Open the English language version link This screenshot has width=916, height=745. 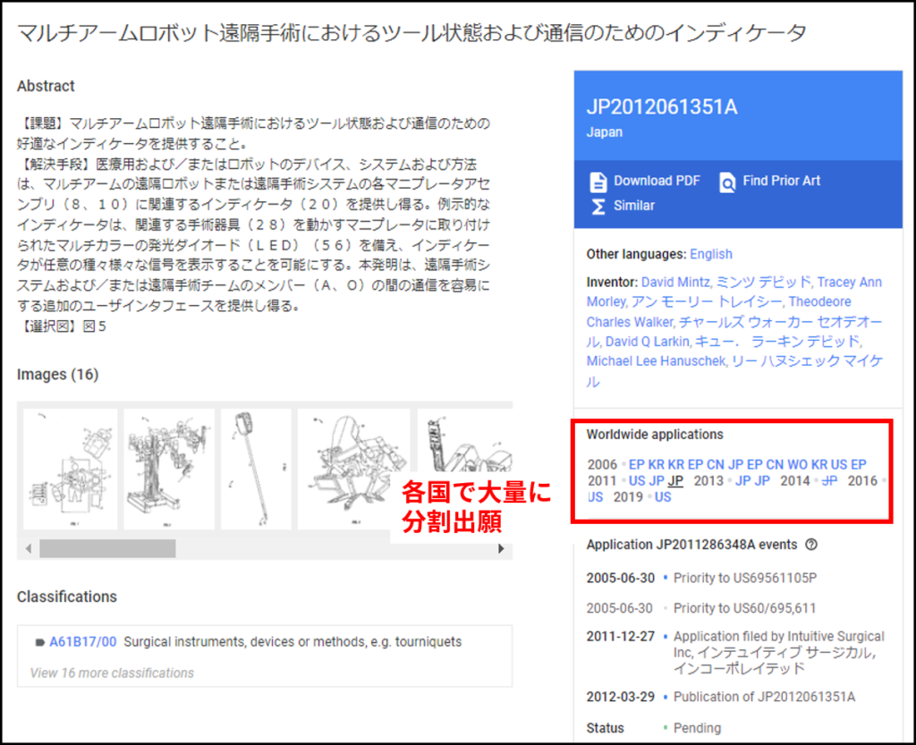pyautogui.click(x=711, y=255)
